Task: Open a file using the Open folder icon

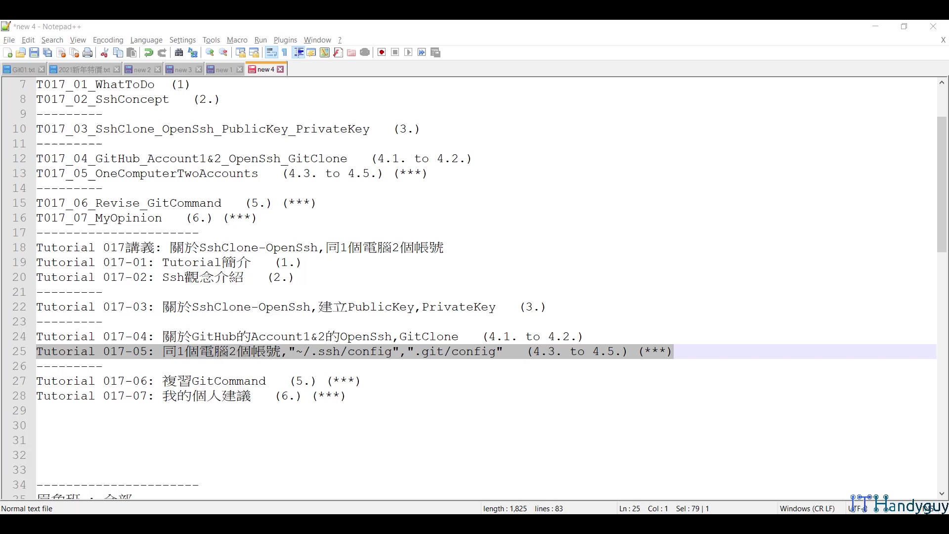Action: pos(21,52)
